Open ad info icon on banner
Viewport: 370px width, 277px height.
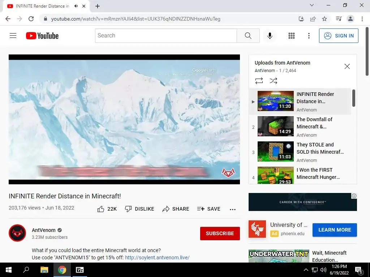point(354,196)
